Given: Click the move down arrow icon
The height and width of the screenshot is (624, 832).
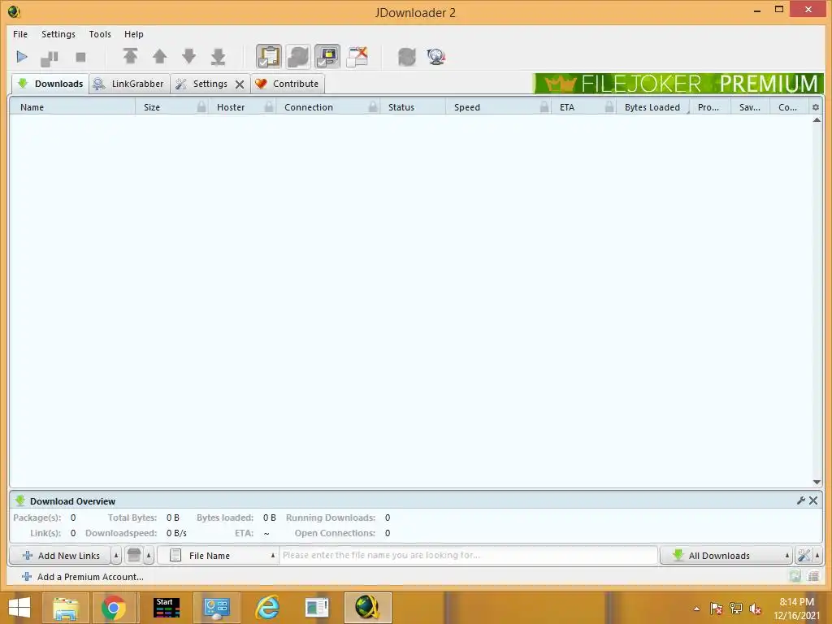Looking at the screenshot, I should [188, 56].
